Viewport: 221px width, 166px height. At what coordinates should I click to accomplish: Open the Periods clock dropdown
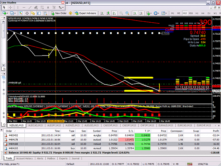click(x=156, y=13)
